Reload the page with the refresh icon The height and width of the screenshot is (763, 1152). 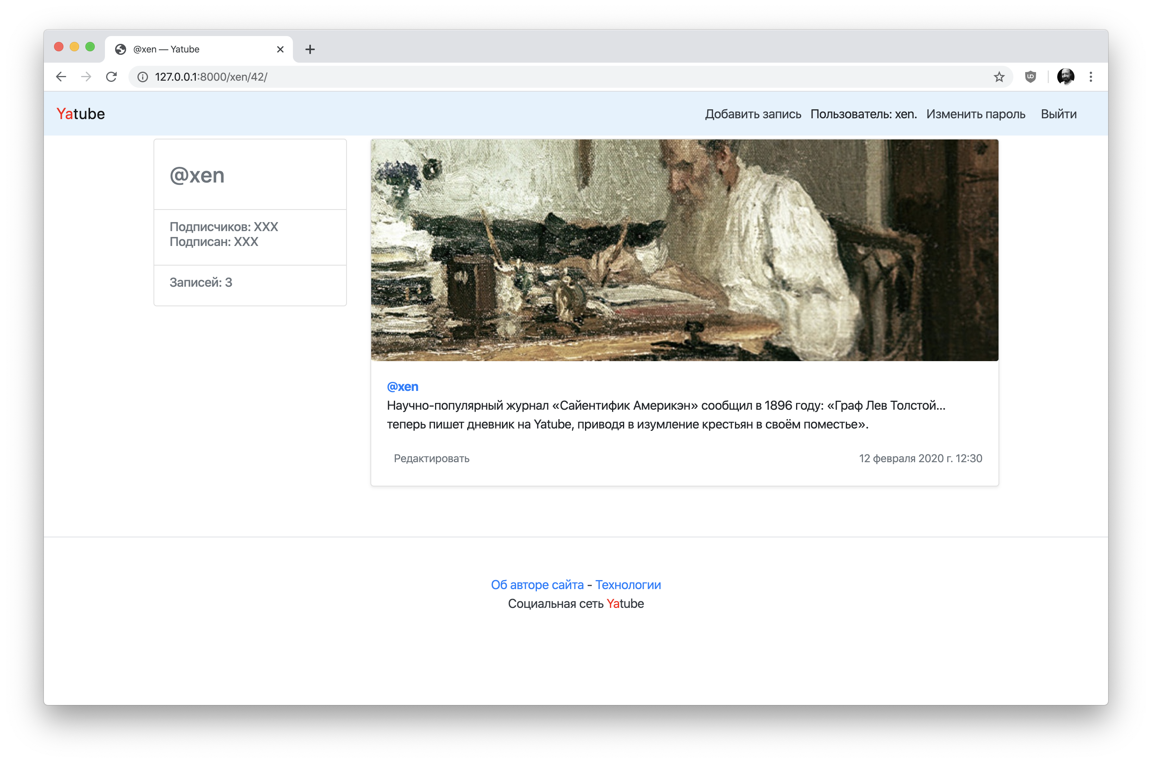[x=112, y=77]
